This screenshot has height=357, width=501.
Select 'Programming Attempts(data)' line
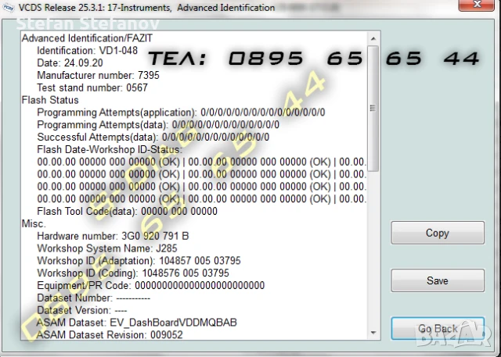(158, 125)
